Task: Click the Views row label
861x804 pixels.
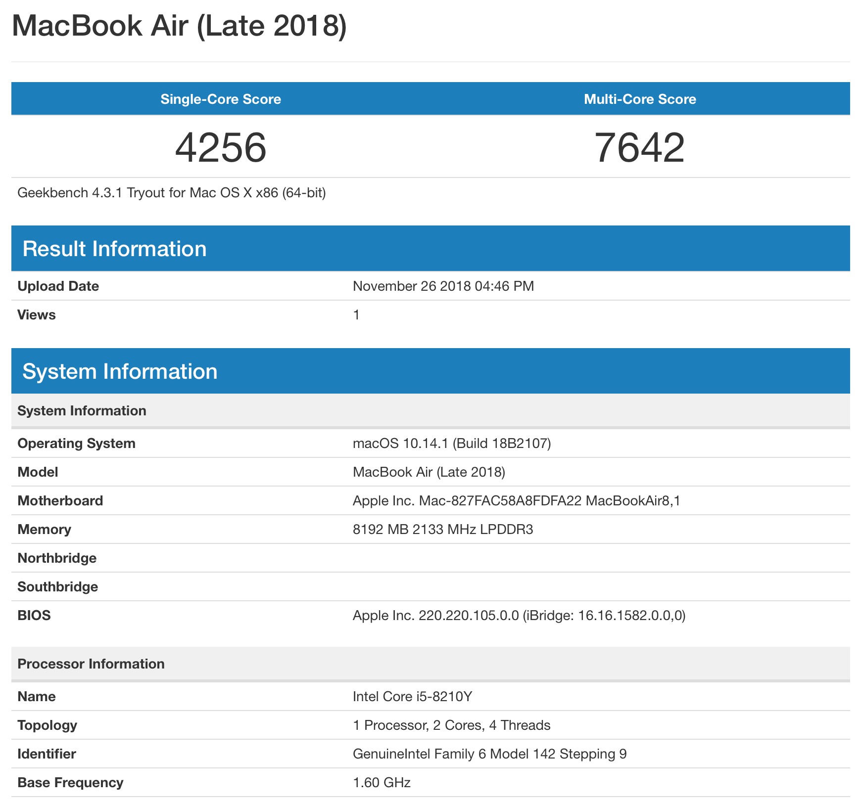Action: (37, 315)
